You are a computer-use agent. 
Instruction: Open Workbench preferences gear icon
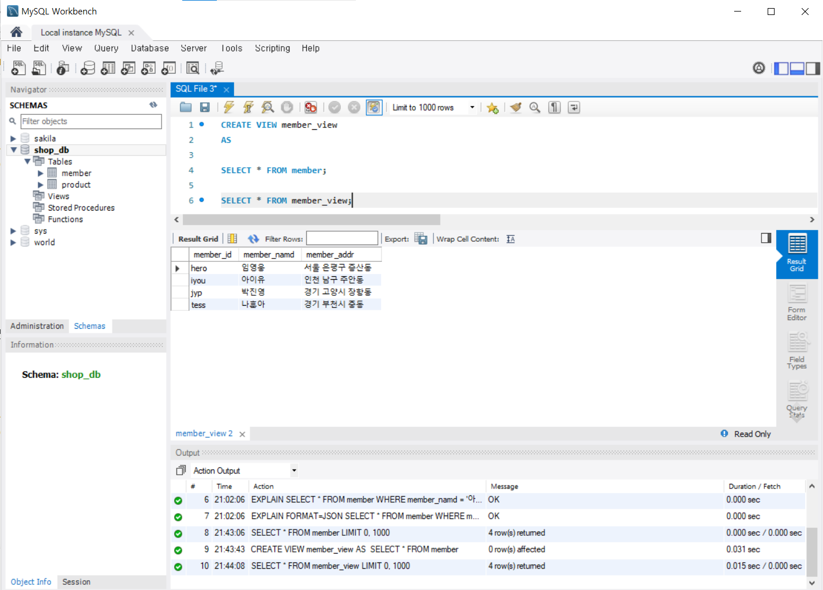759,68
